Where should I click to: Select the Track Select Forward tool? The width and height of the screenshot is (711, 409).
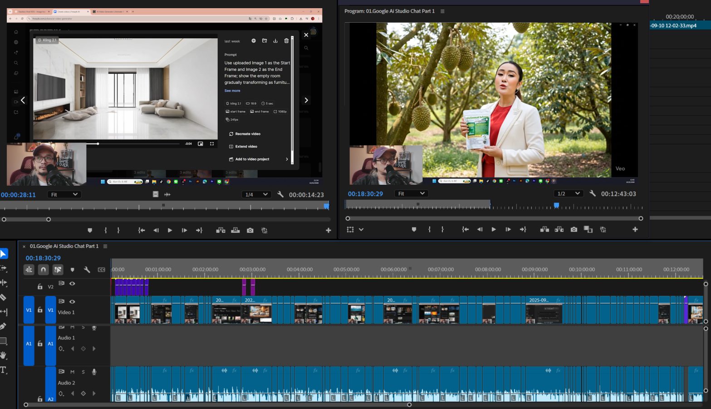click(3, 268)
